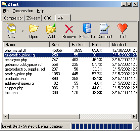Screen dimensions: 140x131
Task: Open the Help menu
Action: (x=41, y=11)
